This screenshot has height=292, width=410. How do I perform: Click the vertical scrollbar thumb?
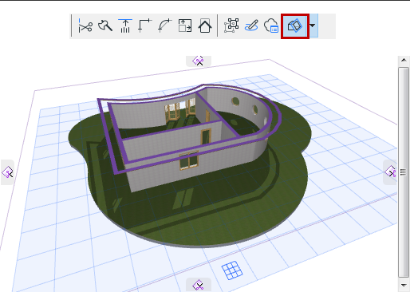pos(404,172)
